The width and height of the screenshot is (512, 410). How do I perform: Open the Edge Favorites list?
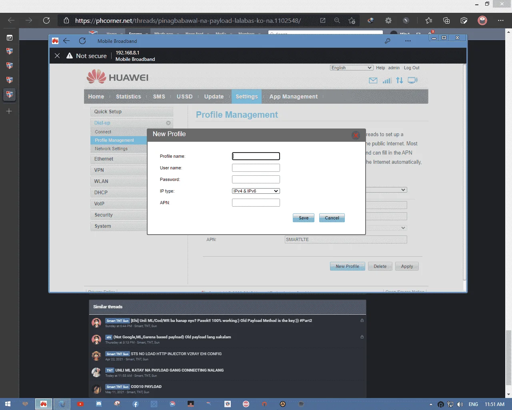[x=429, y=20]
